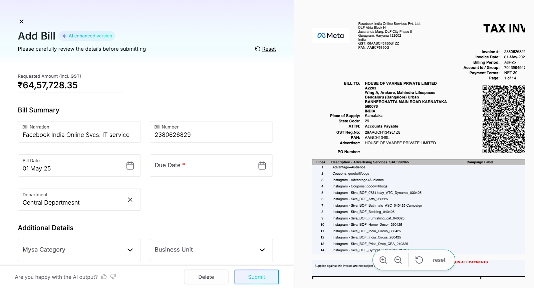
Task: Click invoice line 'Instagram - Siva_BOF_Bedding_040425'
Action: coord(363,212)
